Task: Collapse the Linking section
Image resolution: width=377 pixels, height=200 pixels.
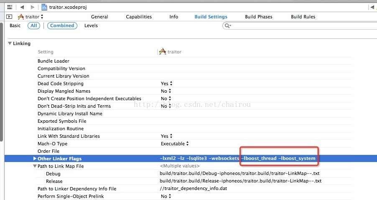Action: [x=10, y=43]
